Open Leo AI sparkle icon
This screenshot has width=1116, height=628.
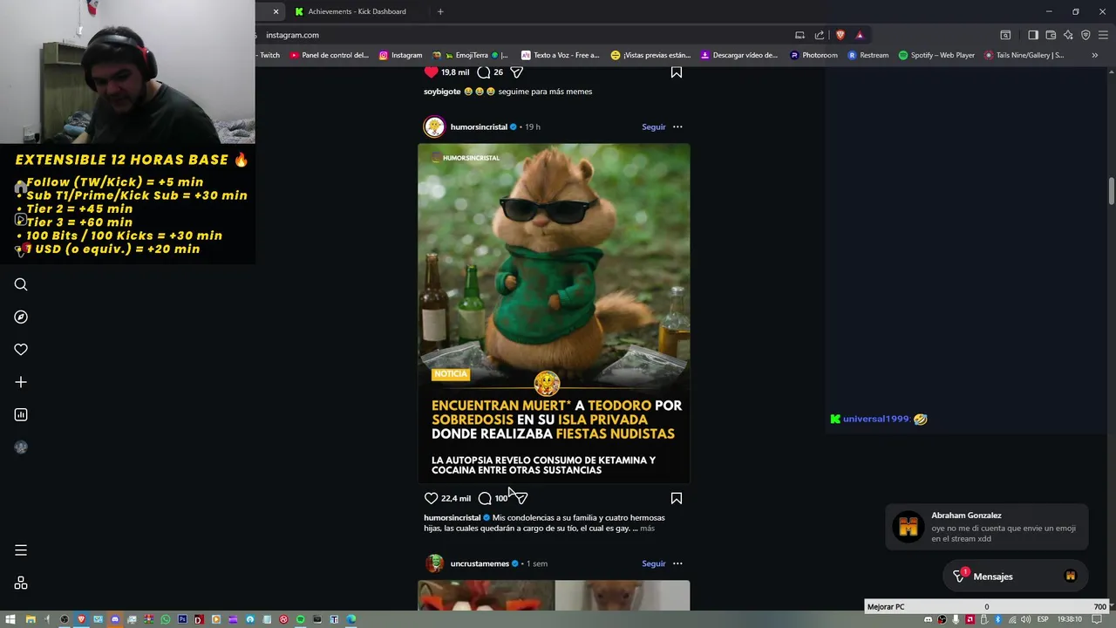click(1068, 35)
